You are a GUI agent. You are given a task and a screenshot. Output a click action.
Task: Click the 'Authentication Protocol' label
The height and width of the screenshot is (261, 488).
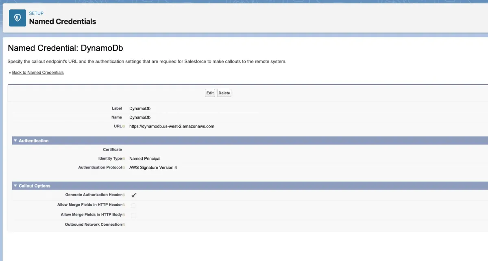[x=100, y=168]
